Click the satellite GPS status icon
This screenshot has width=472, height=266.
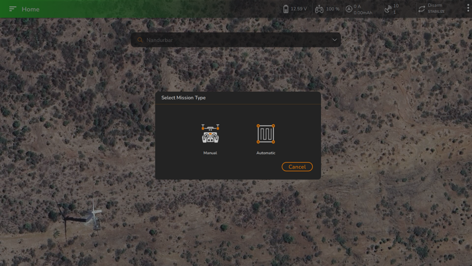coord(388,9)
